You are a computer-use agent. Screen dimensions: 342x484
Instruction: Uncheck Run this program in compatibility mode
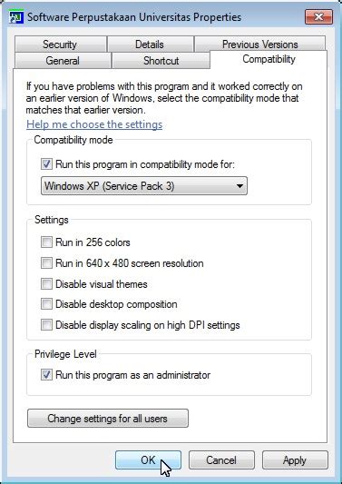coord(46,164)
